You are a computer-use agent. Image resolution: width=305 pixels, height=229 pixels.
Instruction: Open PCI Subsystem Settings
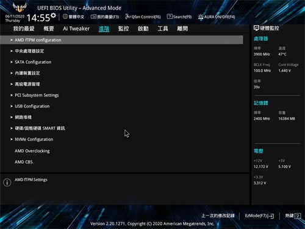click(x=37, y=95)
